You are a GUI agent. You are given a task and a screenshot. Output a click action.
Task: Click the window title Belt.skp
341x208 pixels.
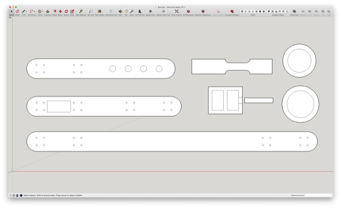click(161, 7)
